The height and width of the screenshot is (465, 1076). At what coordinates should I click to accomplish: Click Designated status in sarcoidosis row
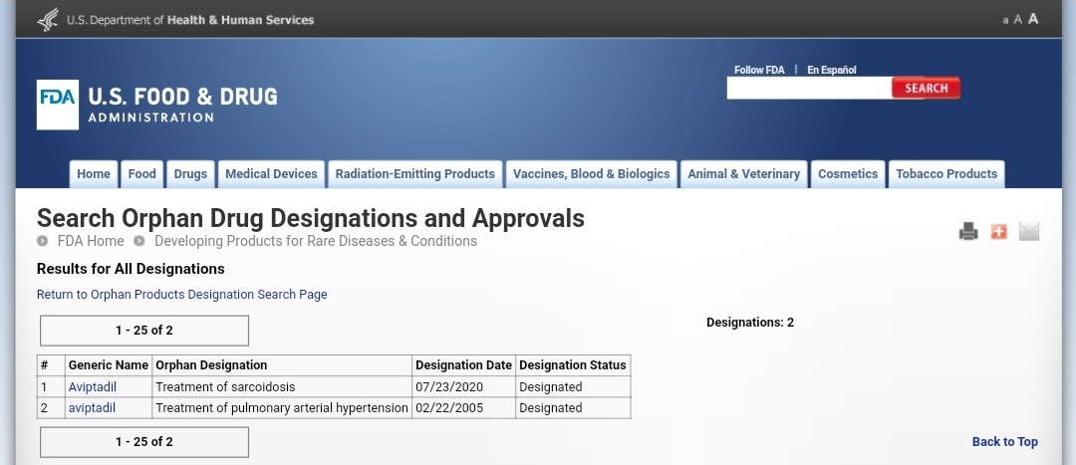pyautogui.click(x=550, y=386)
